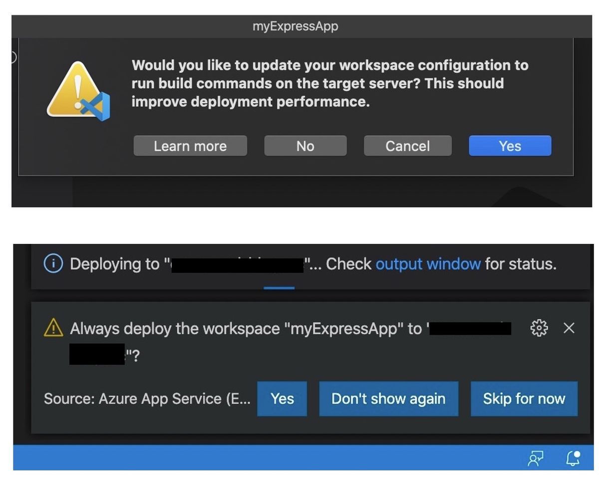The width and height of the screenshot is (599, 481).
Task: Open notification gear settings icon
Action: [539, 328]
